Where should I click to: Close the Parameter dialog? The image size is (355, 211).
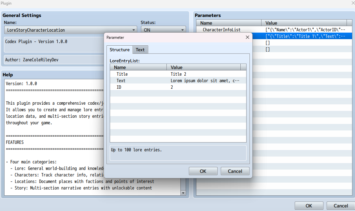248,37
